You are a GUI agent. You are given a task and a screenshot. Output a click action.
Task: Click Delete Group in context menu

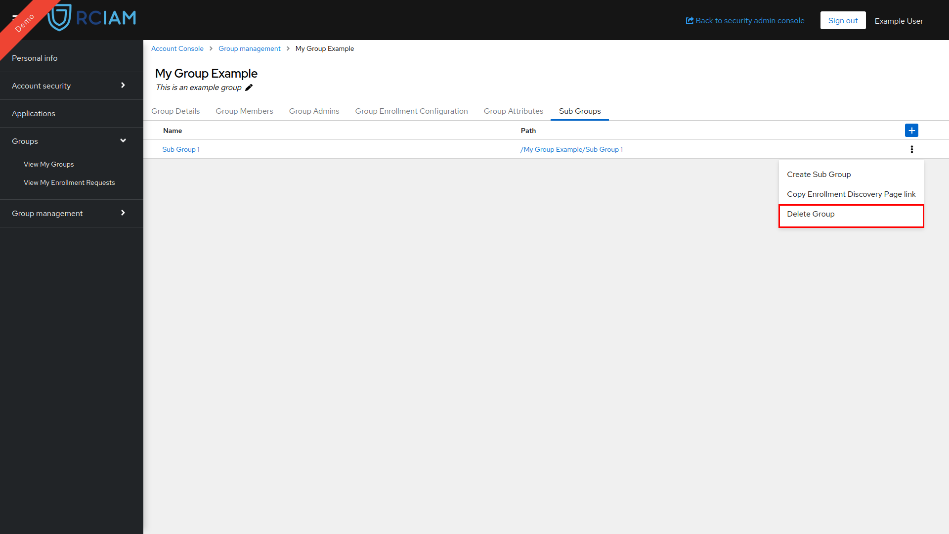[810, 214]
